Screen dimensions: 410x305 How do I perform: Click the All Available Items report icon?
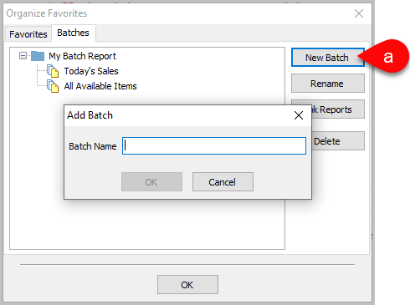(53, 86)
